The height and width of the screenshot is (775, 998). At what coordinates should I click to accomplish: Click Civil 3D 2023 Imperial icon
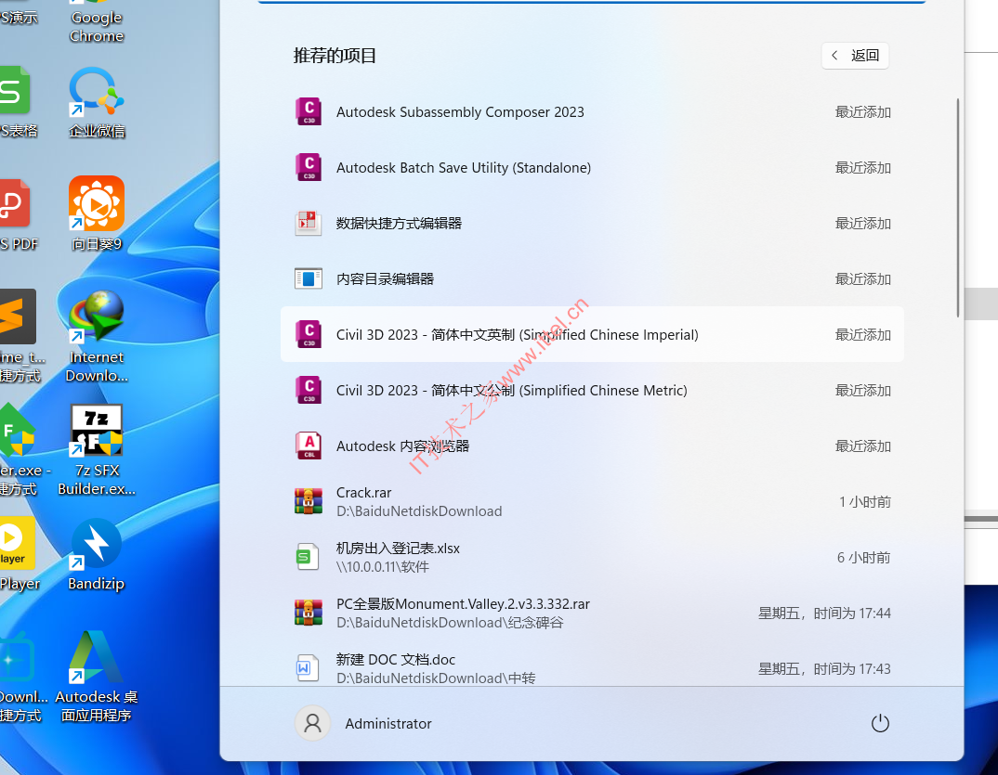point(309,334)
